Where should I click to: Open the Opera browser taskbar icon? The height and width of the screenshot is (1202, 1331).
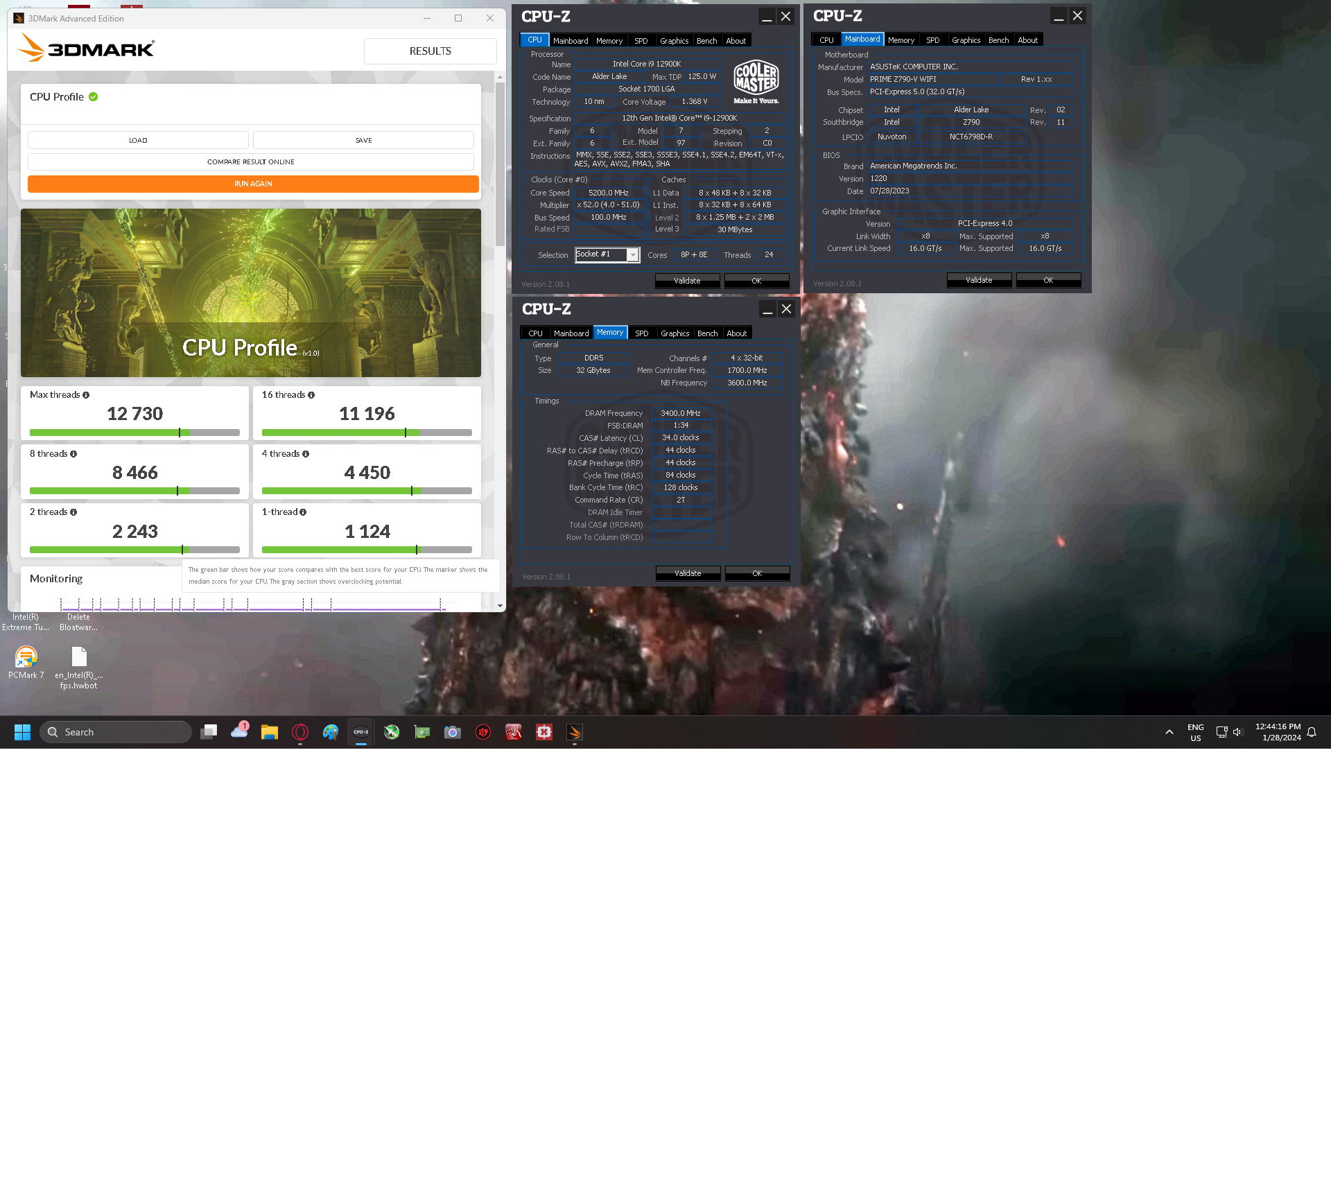[x=300, y=732]
